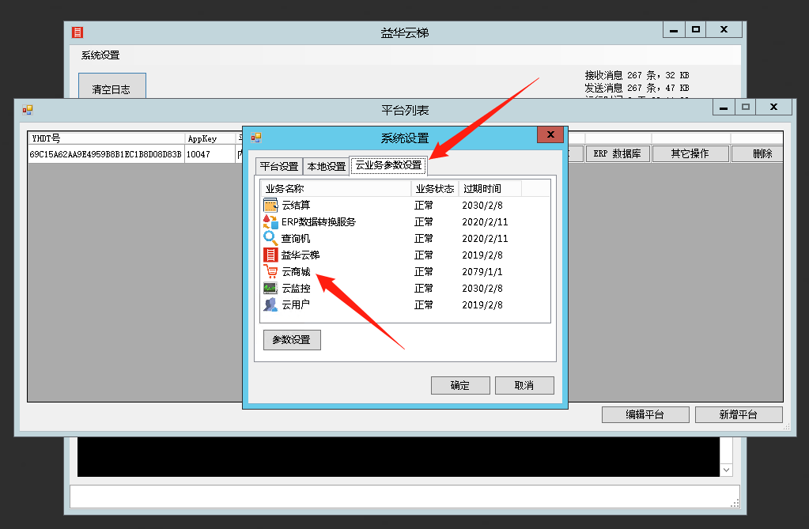Click the 益华云梯 title bar app icon
Viewport: 809px width, 529px height.
coord(77,32)
